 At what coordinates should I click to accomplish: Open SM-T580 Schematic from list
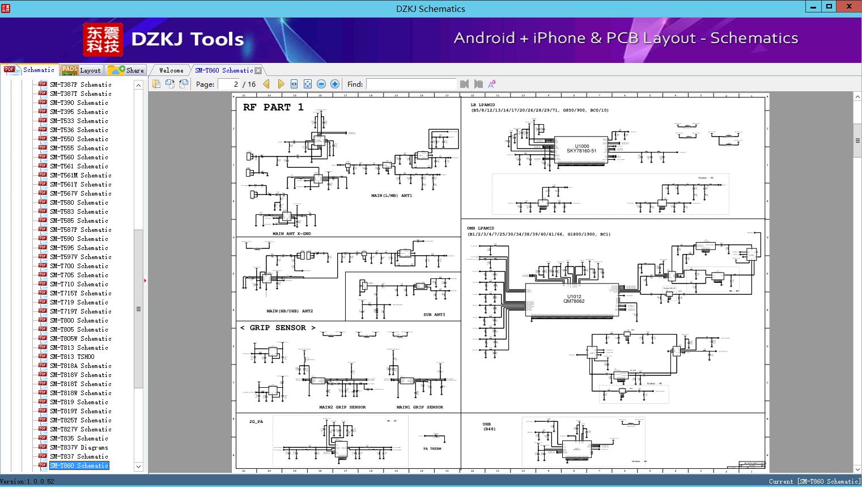click(79, 202)
